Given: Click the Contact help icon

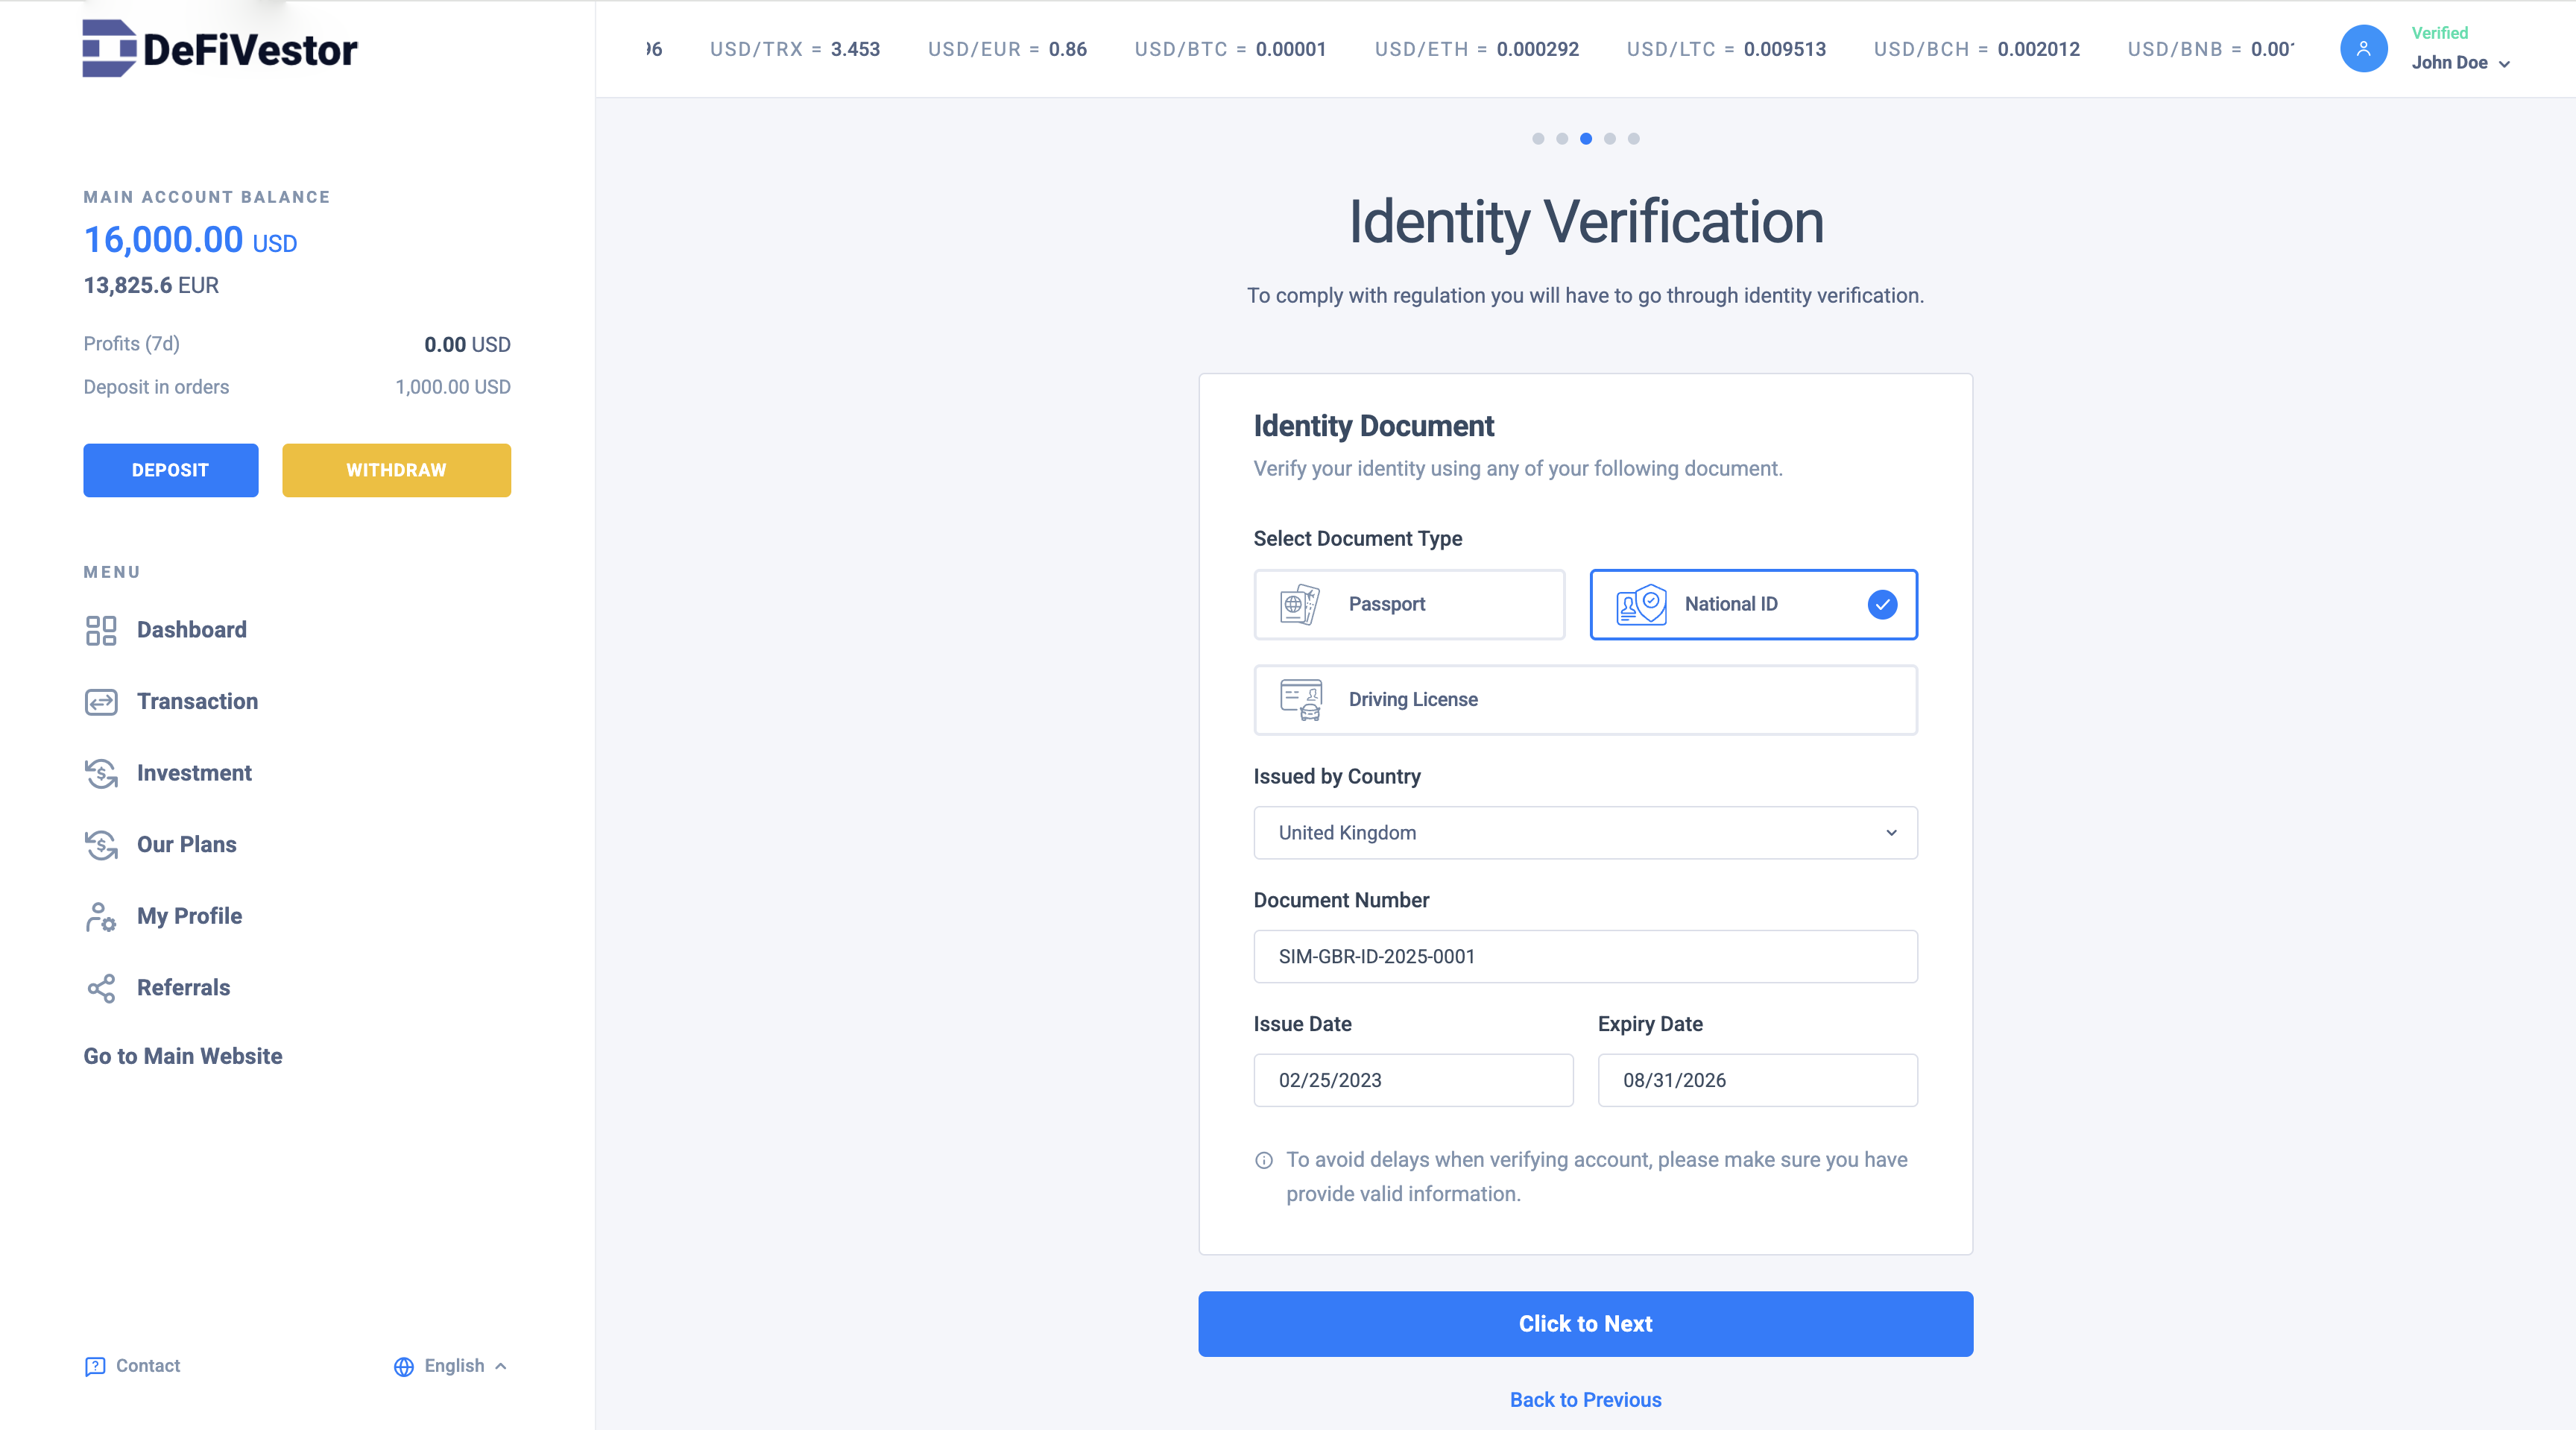Looking at the screenshot, I should [x=95, y=1366].
